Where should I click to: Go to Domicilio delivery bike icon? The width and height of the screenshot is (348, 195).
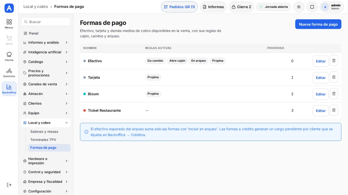pos(9,73)
